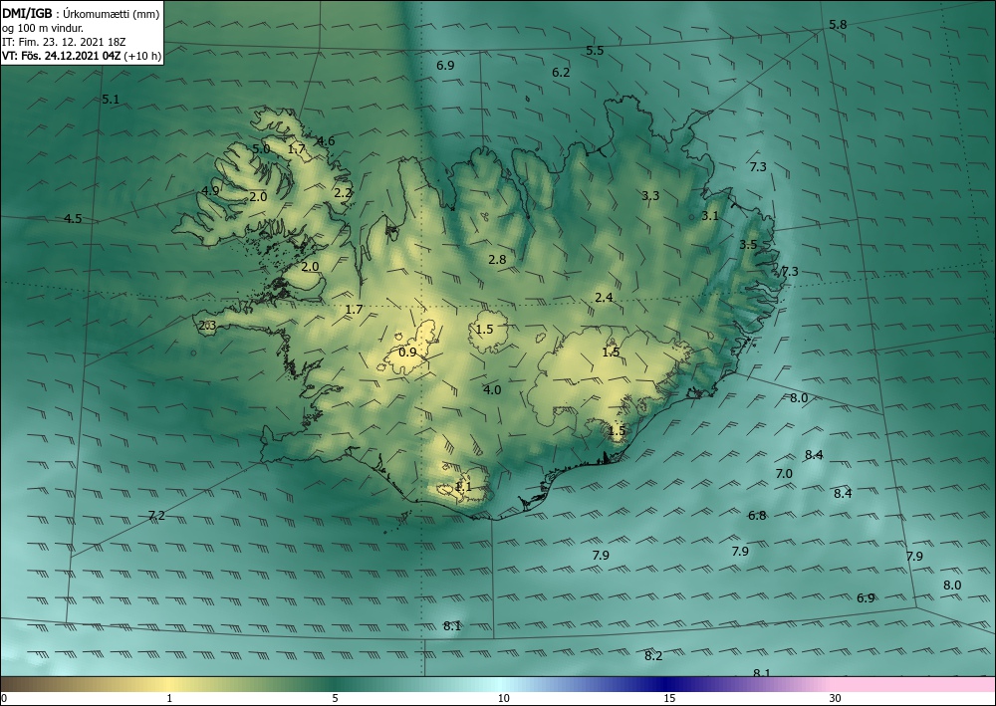
Task: Click the colorbar tick label 1
Action: [x=169, y=698]
